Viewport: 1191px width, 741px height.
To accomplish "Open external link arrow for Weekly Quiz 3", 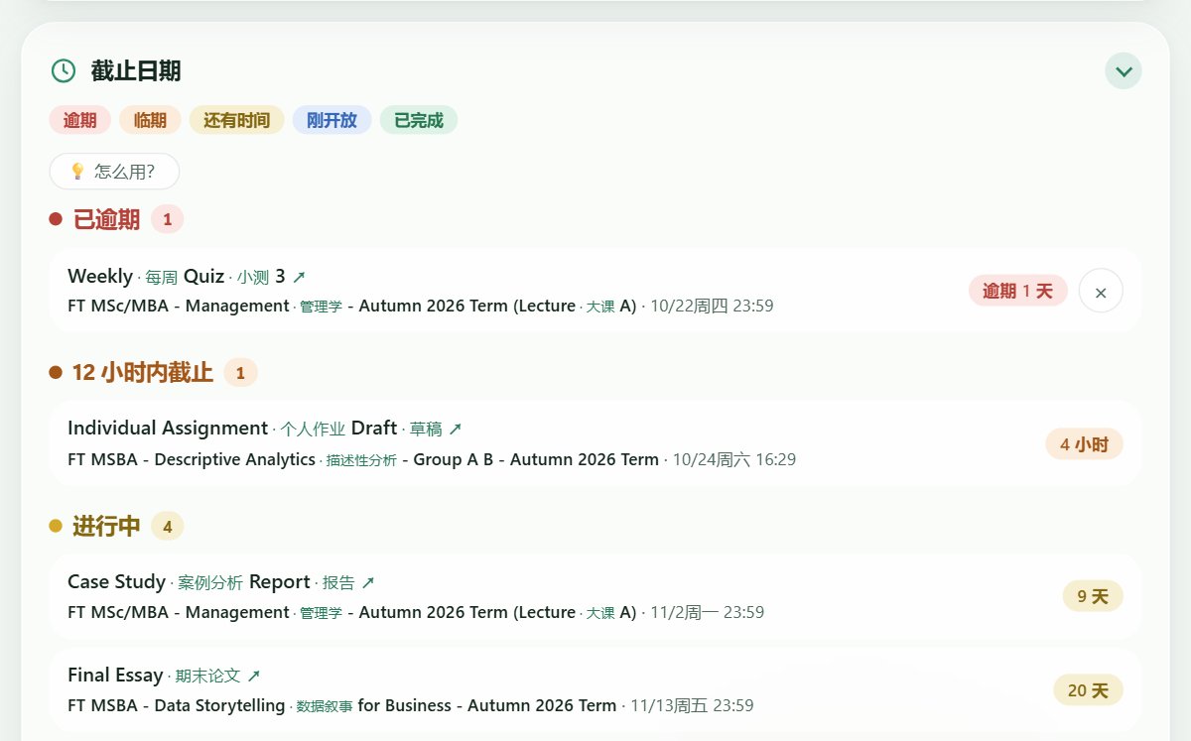I will [x=299, y=277].
